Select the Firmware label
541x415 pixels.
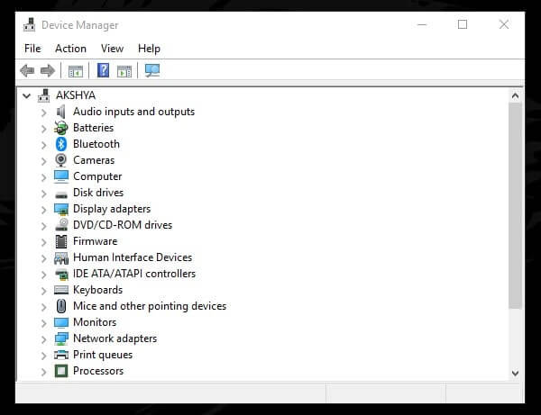96,241
